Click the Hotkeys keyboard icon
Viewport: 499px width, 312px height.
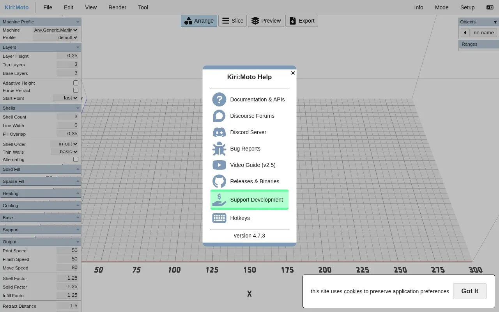tap(219, 218)
